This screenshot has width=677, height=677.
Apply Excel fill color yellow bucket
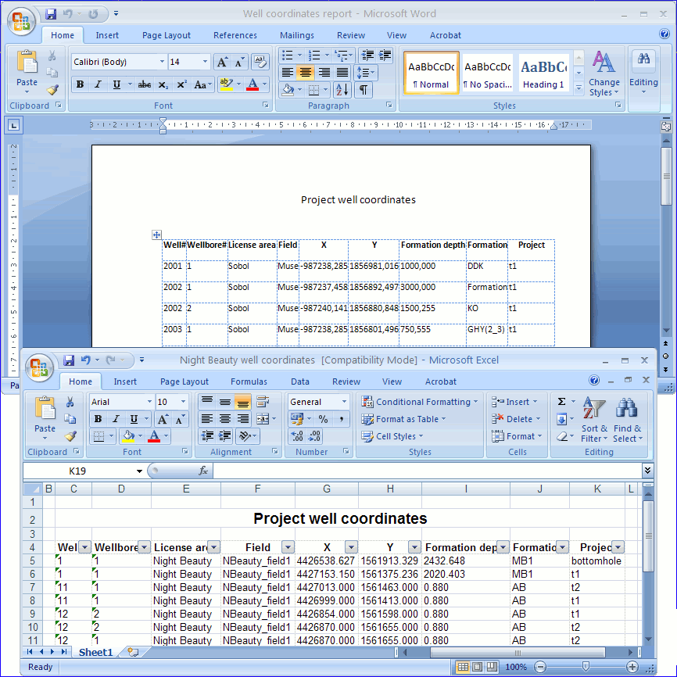pos(128,436)
